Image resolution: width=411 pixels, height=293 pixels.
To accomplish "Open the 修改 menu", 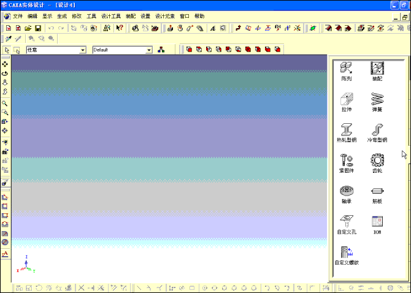I will coord(77,16).
